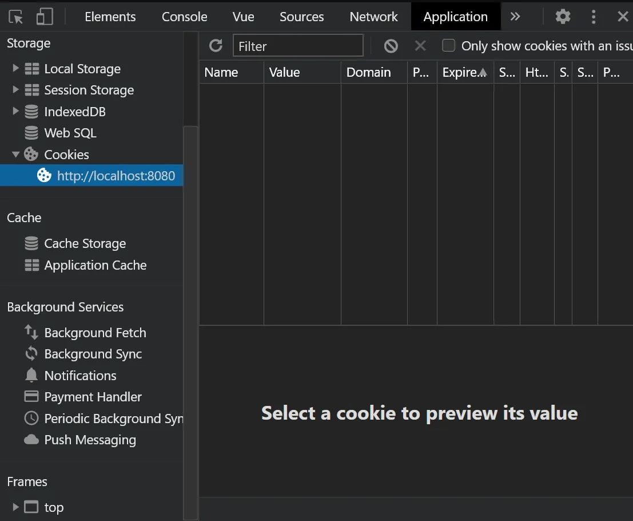Screen dimensions: 633x521
Task: Switch to the Network tab
Action: click(x=373, y=17)
